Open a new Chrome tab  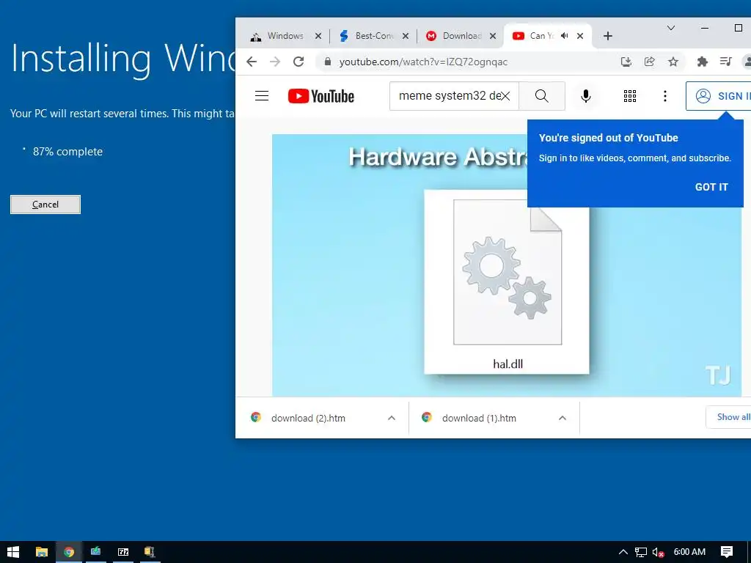608,36
